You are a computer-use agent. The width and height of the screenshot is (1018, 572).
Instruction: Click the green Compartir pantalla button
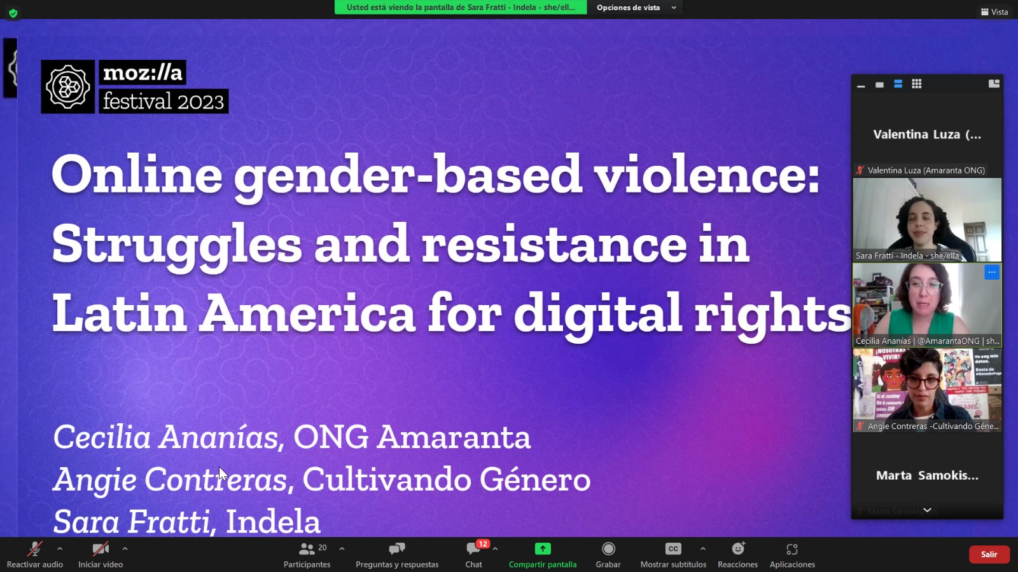(x=542, y=553)
